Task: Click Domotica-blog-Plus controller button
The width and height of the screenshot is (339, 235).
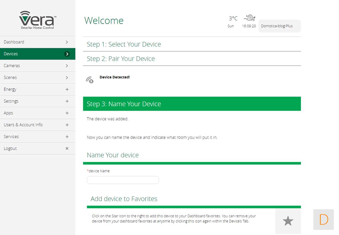Action: coord(279,26)
